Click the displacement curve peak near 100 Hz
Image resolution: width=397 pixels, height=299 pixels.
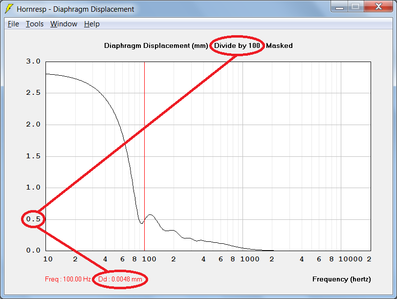tap(151, 214)
